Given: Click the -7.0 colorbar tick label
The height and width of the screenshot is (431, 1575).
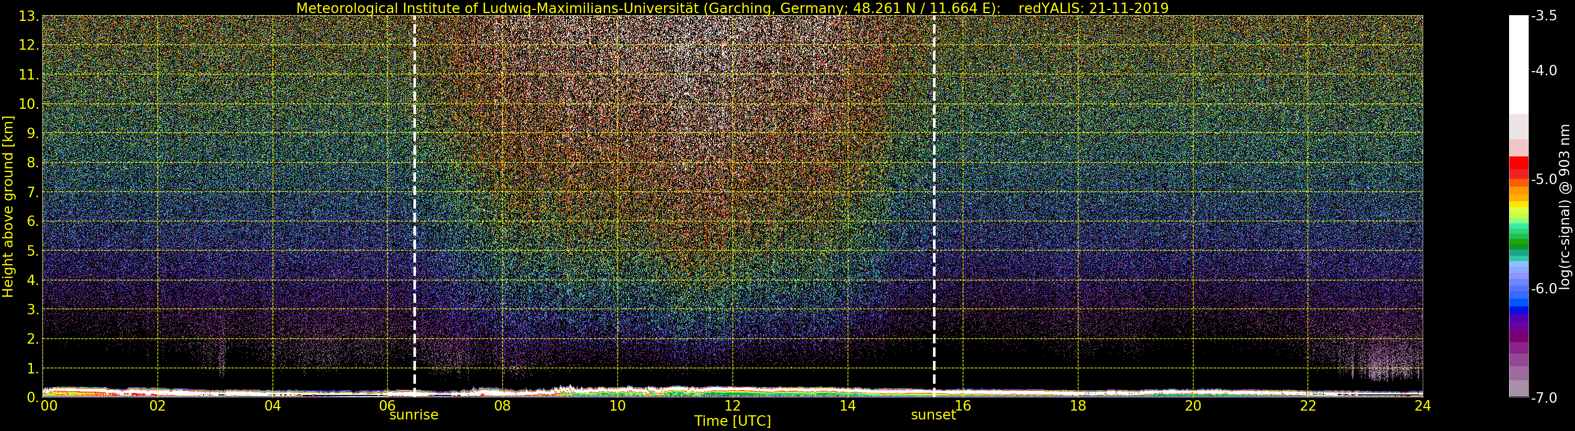Looking at the screenshot, I should tap(1545, 398).
